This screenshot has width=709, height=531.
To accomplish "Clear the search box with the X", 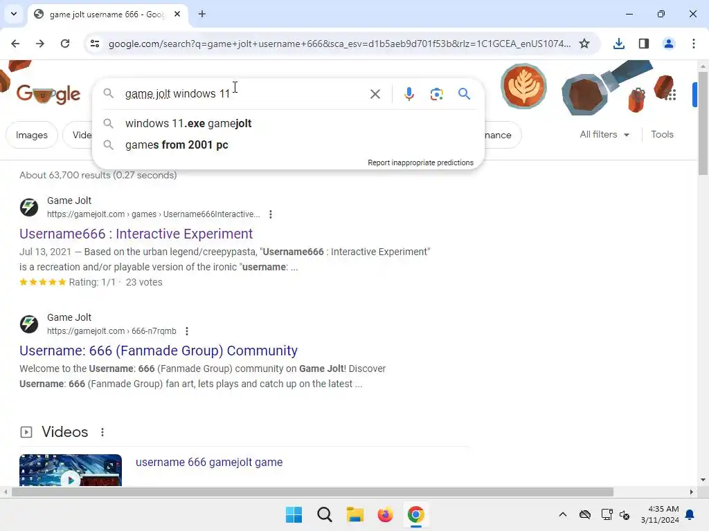I will [x=375, y=94].
